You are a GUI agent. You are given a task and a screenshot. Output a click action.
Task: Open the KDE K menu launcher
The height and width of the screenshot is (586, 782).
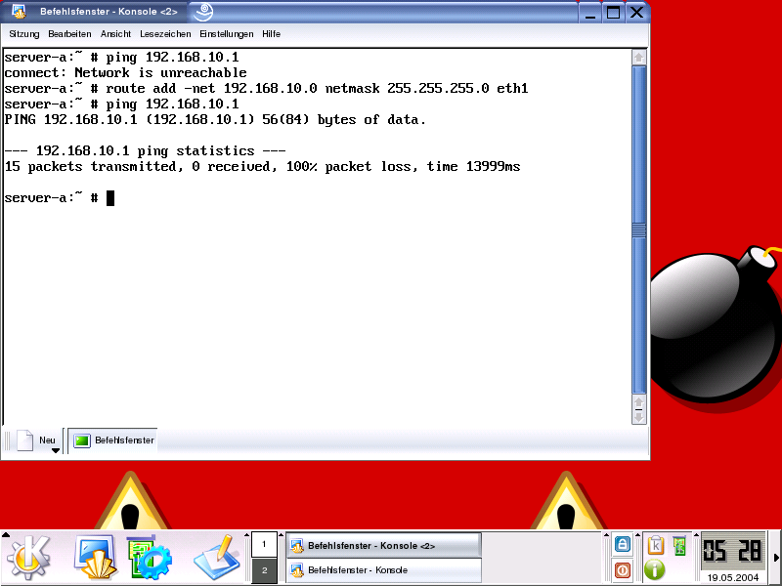point(28,558)
